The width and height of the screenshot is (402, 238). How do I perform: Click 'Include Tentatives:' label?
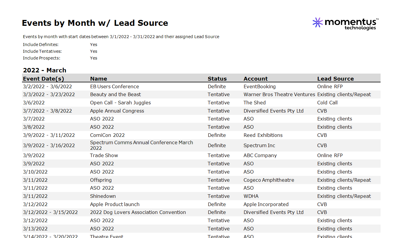pos(42,51)
